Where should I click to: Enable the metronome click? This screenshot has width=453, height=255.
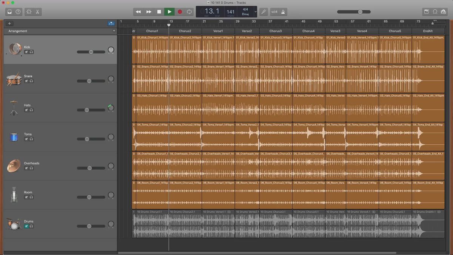click(283, 12)
